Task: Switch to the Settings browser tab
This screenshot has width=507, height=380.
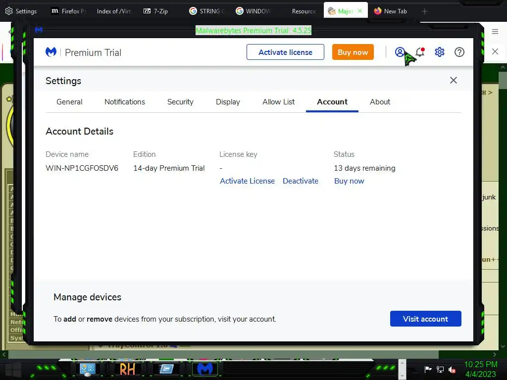Action: point(21,11)
